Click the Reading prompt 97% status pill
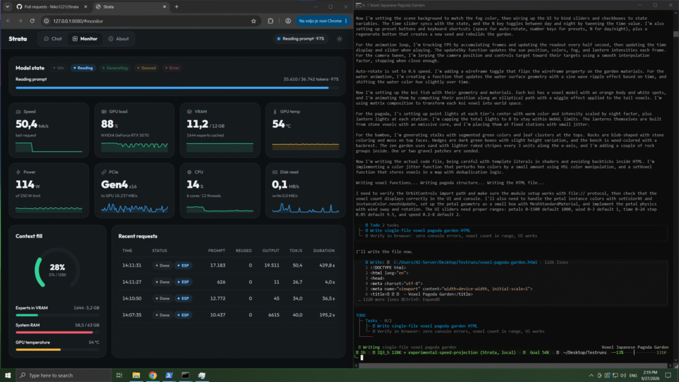This screenshot has width=679, height=382. 301,39
